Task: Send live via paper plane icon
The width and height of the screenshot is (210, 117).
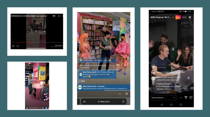Action: tap(186, 98)
